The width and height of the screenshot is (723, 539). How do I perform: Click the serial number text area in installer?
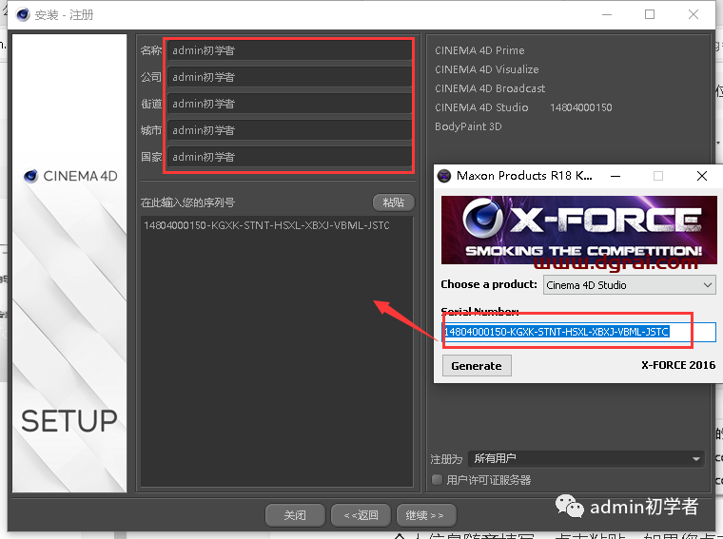[x=277, y=351]
